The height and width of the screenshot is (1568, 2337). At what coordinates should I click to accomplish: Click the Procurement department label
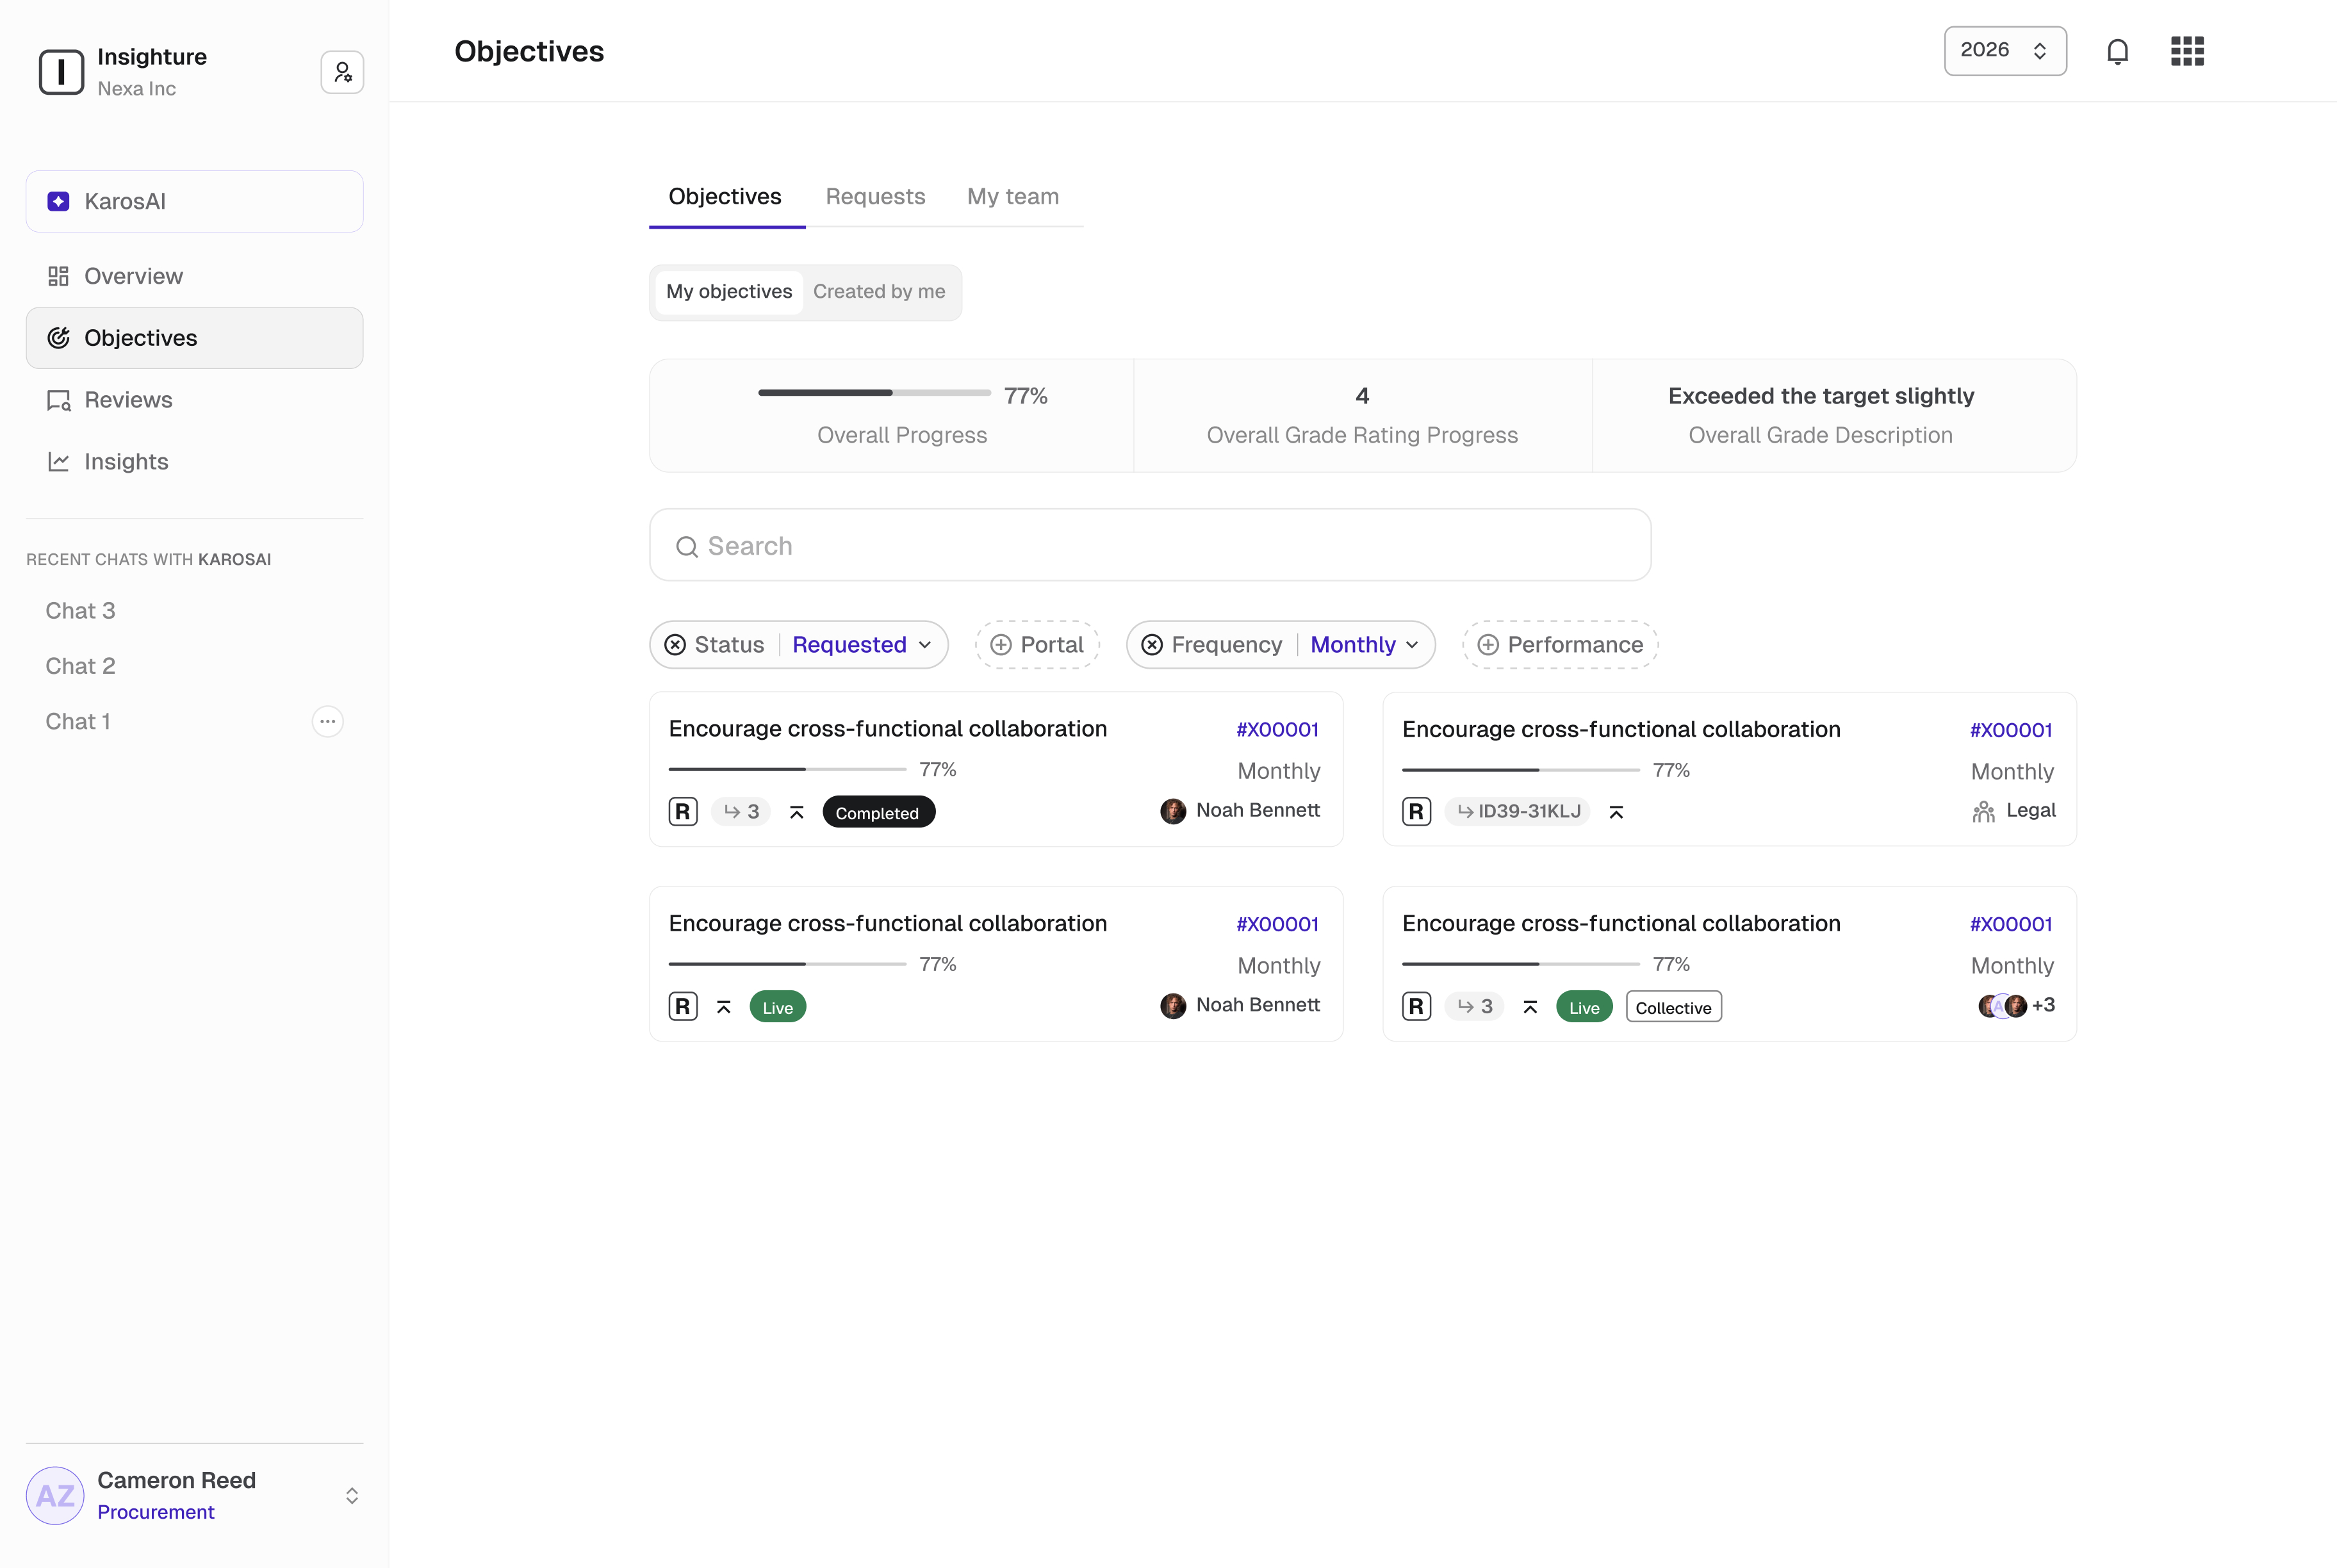click(156, 1513)
